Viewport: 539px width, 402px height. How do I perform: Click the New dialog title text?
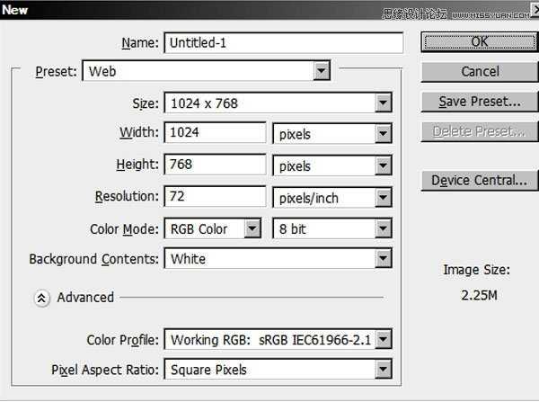coord(14,10)
